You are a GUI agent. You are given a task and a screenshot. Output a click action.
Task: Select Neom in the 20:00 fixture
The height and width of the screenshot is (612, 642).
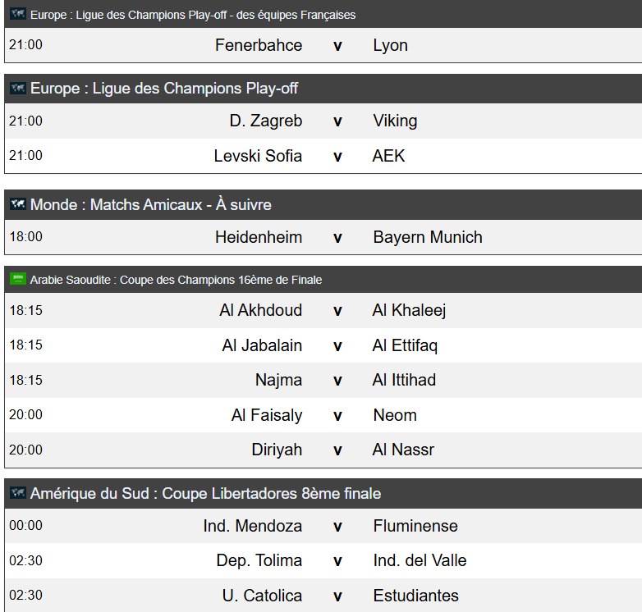[395, 415]
